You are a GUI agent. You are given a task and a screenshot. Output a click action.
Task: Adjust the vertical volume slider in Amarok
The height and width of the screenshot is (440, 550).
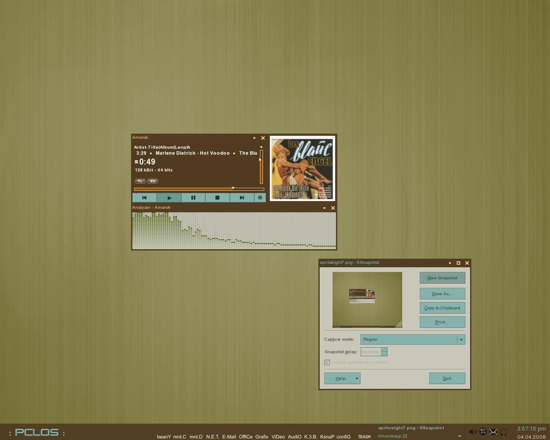tap(261, 167)
